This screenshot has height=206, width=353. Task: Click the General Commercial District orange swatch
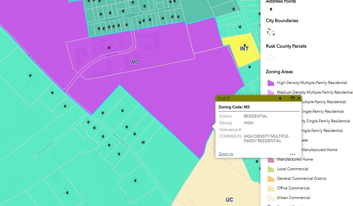(x=271, y=179)
